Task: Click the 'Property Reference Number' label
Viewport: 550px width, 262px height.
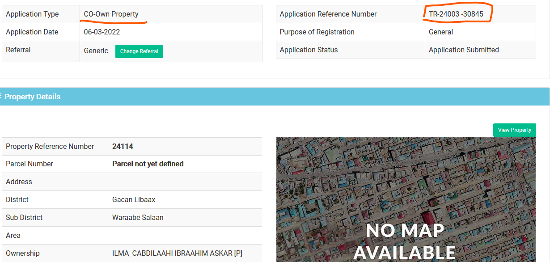Action: click(x=50, y=147)
